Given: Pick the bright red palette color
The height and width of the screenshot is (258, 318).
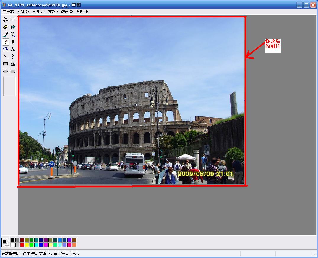Looking at the screenshot, I should click(22, 244).
